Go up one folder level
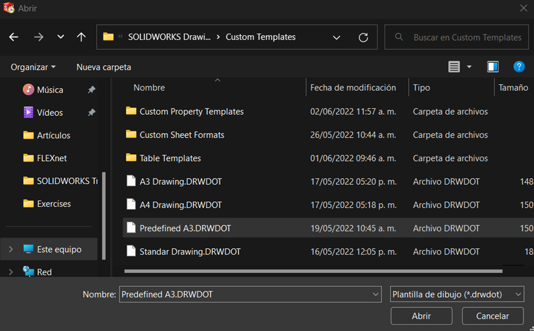The width and height of the screenshot is (534, 331). pyautogui.click(x=81, y=37)
